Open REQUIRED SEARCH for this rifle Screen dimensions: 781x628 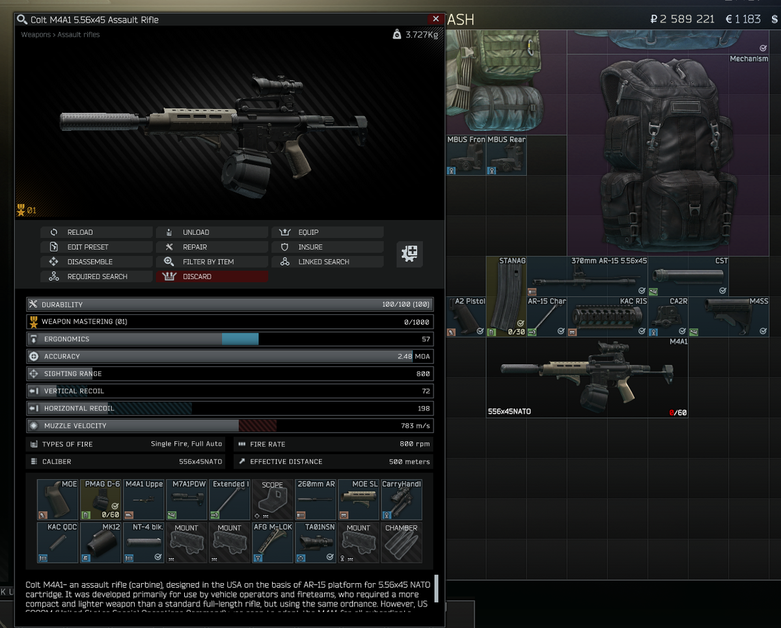click(96, 277)
